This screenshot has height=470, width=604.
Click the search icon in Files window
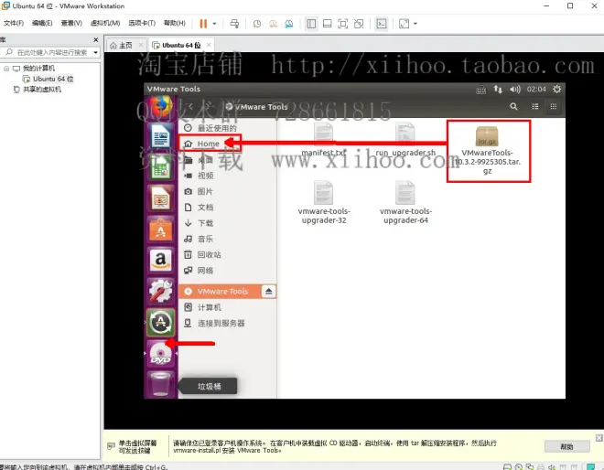513,107
